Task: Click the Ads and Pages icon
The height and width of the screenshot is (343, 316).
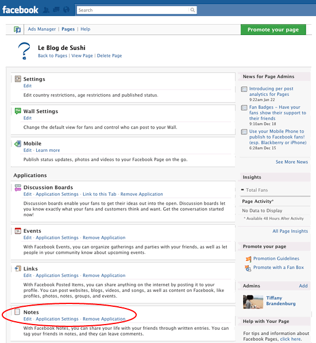Action: (17, 29)
